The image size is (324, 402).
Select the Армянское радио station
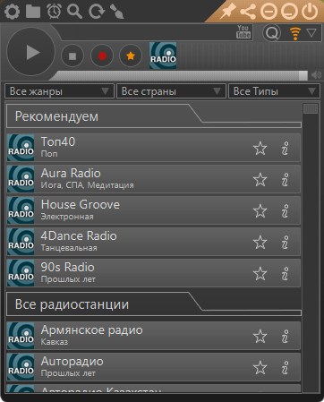pos(153,336)
